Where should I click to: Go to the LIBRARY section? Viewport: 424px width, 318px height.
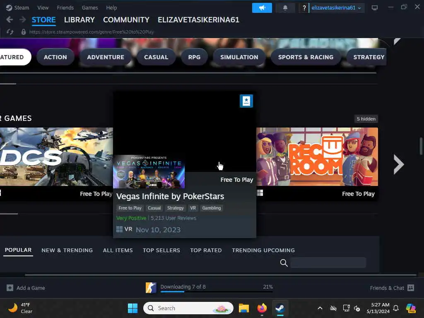pos(79,20)
